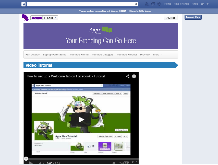The image size is (218, 165).
Task: Click the Facebook logo icon
Action: click(x=23, y=4)
